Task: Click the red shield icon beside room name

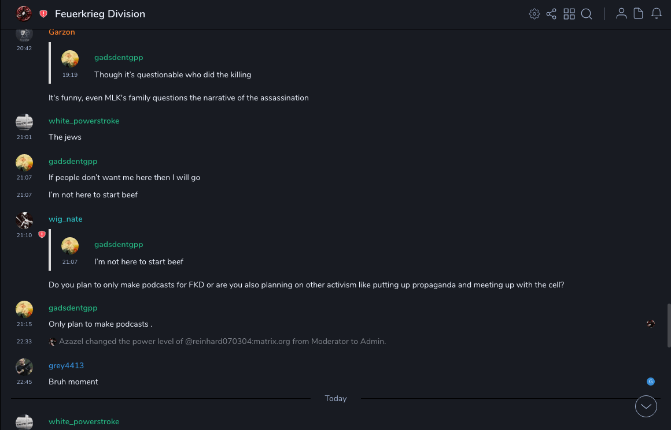Action: (x=43, y=14)
